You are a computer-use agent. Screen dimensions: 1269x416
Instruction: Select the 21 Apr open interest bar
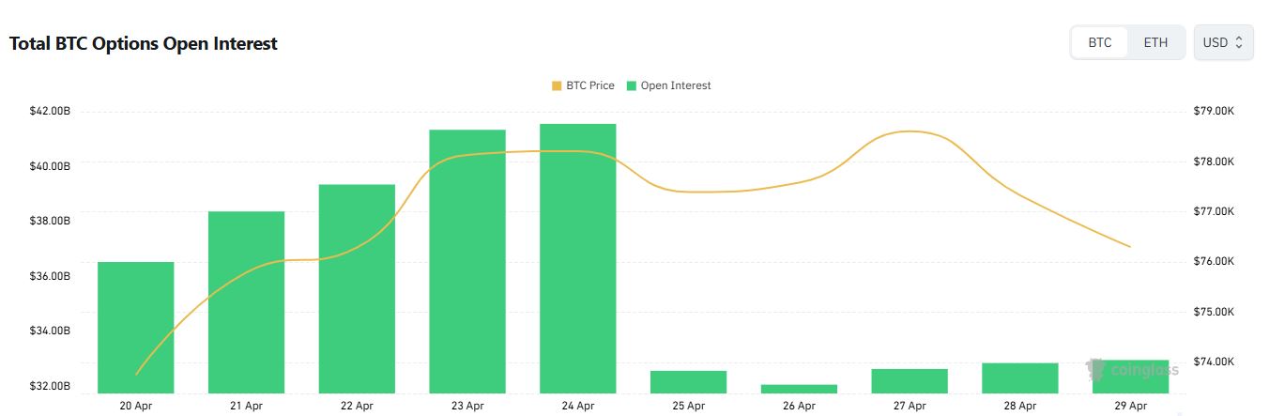click(x=246, y=301)
